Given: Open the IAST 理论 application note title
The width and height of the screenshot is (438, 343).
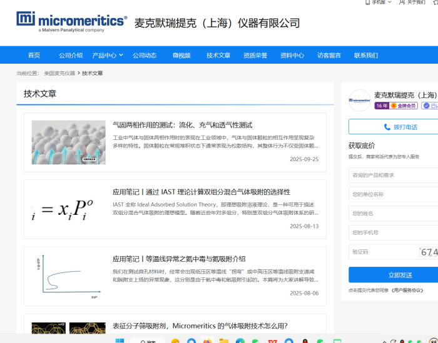Looking at the screenshot, I should [201, 192].
